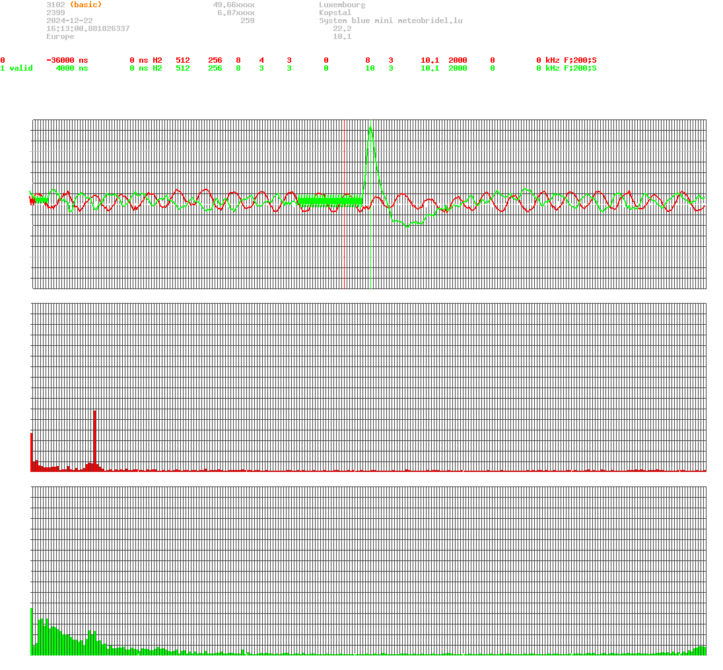Image resolution: width=723 pixels, height=670 pixels.
Task: Click the red '0 ns H2' text
Action: tap(146, 60)
